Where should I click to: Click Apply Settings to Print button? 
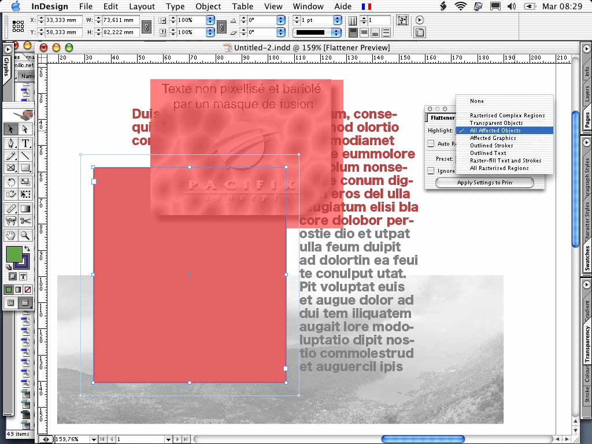pos(485,183)
